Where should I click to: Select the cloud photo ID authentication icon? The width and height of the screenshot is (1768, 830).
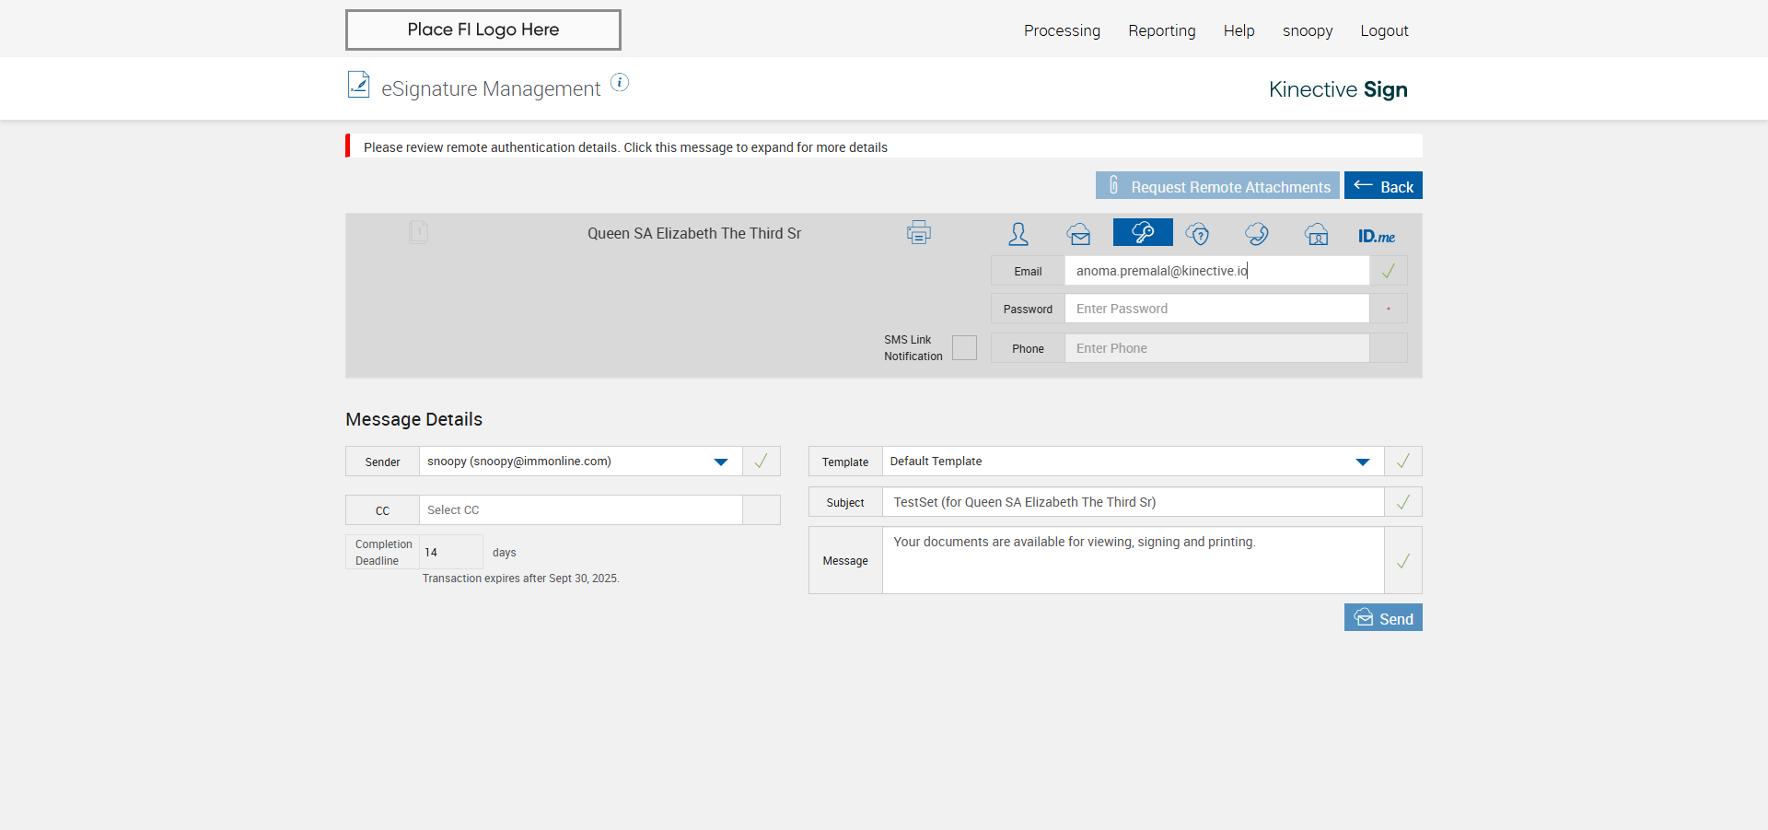click(x=1316, y=234)
